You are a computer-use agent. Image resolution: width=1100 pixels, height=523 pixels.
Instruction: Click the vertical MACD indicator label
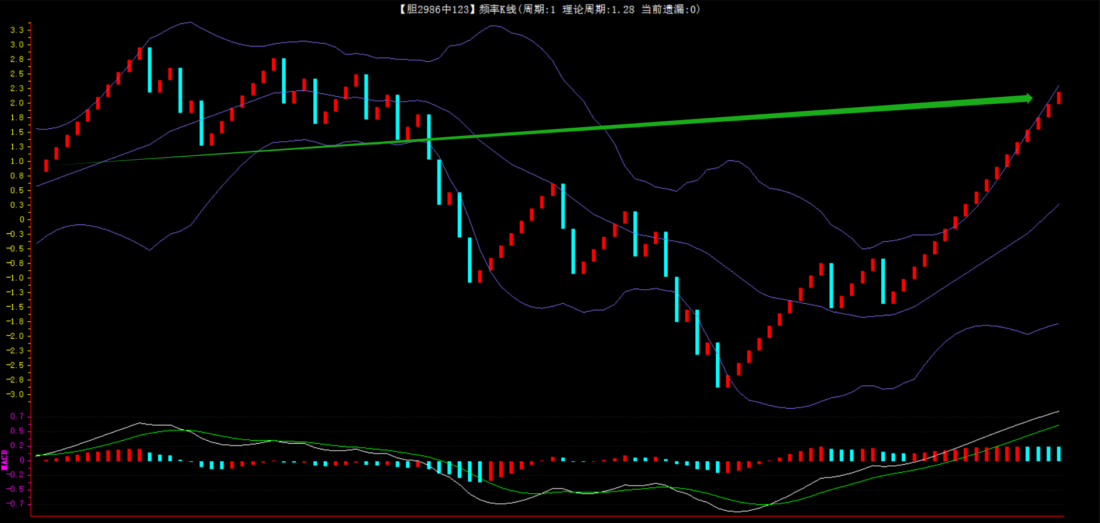[5, 460]
